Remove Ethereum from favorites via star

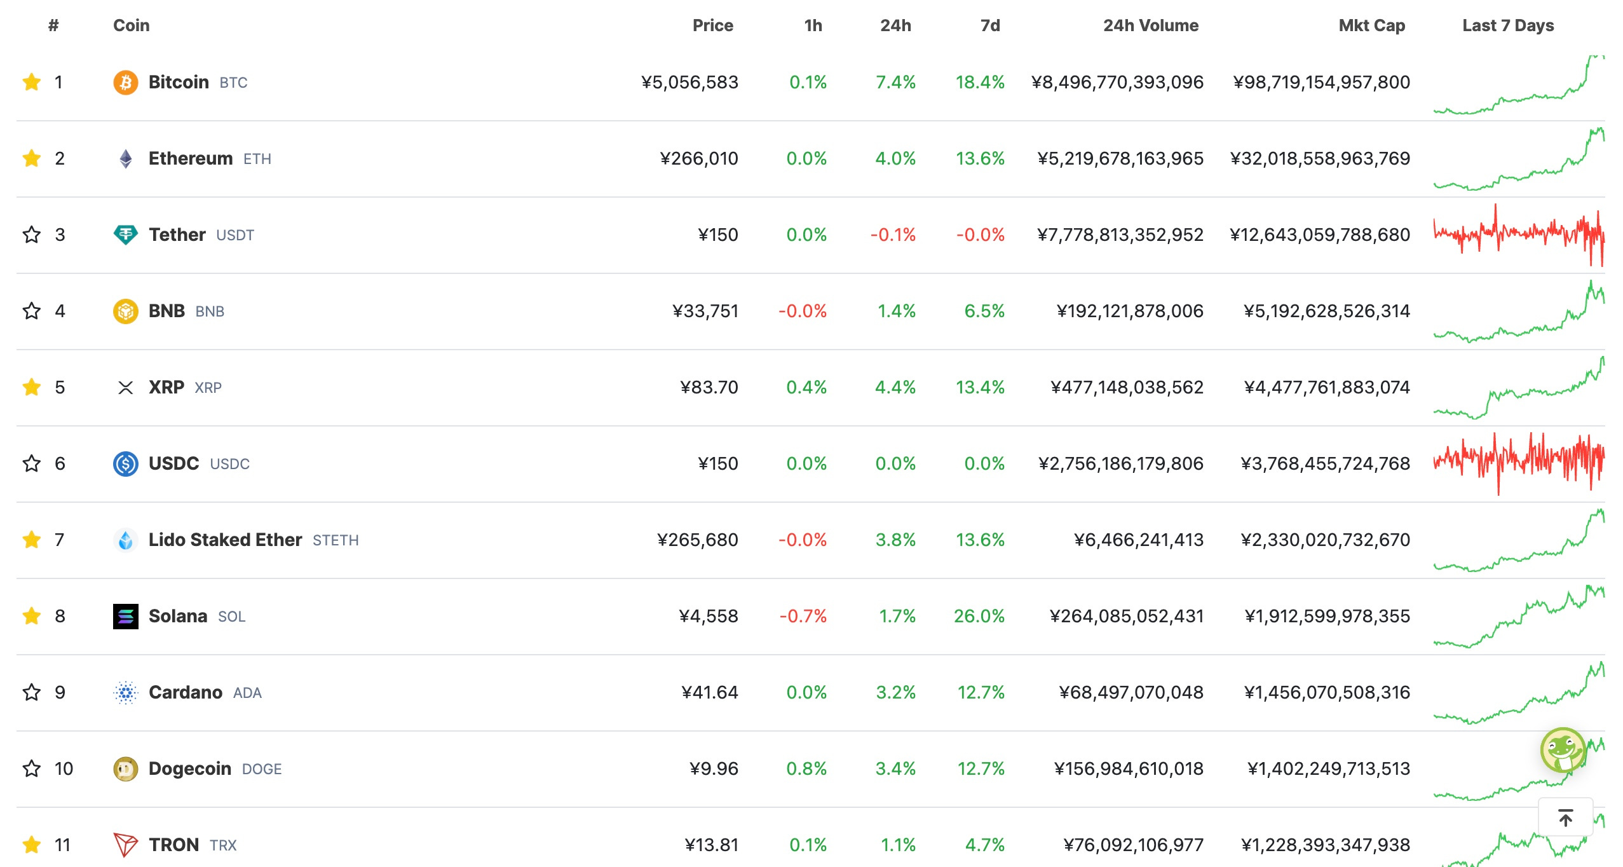click(x=32, y=158)
